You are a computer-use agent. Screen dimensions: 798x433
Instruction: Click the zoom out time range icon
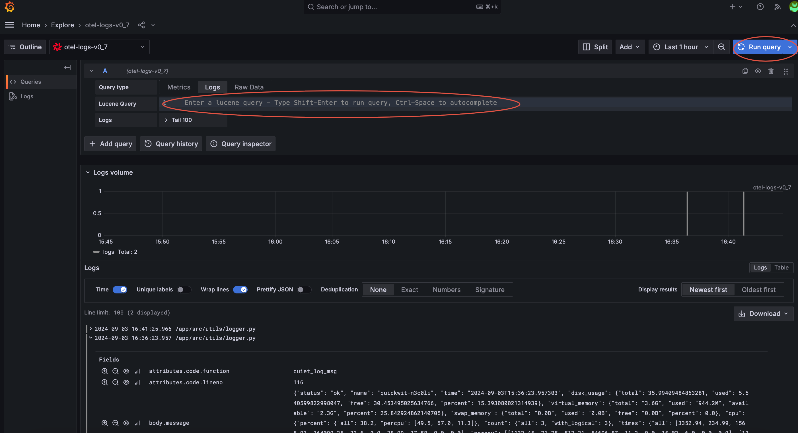[x=721, y=47]
